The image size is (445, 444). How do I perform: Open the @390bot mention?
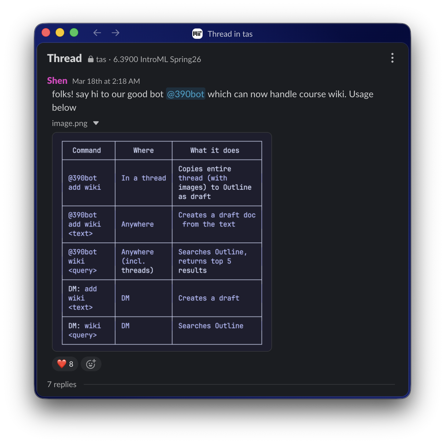point(186,94)
